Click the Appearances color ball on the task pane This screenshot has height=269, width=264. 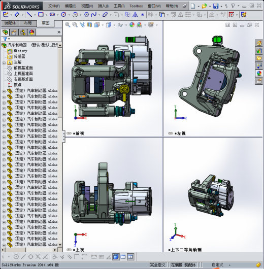click(259, 73)
